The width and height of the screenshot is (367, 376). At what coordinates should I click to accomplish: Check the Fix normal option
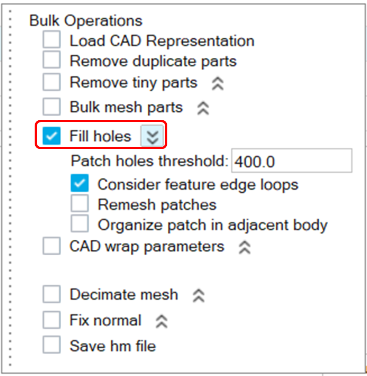tap(52, 320)
